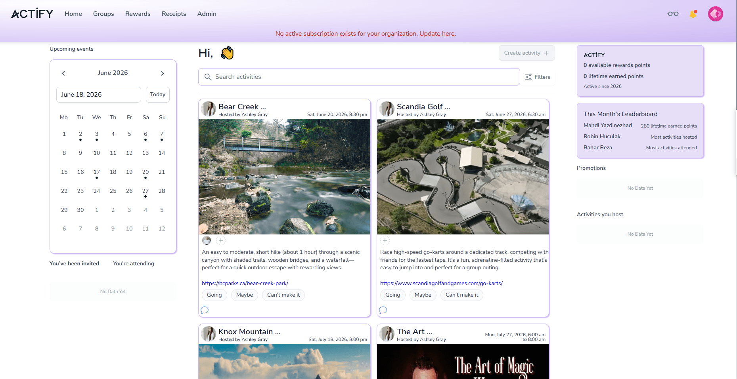This screenshot has height=379, width=737.
Task: Click host avatar on The Art card
Action: point(387,333)
